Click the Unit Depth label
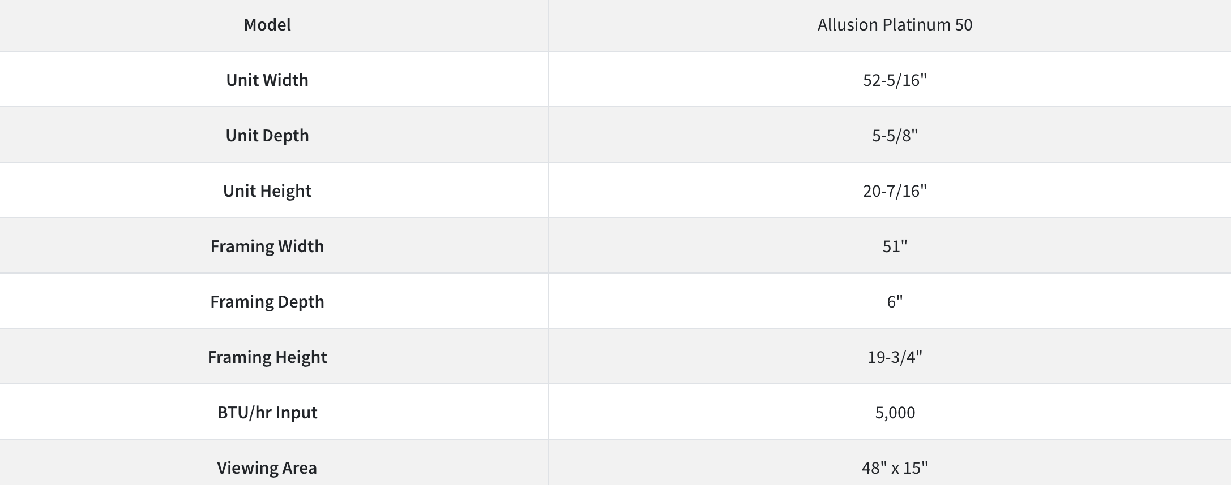This screenshot has height=485, width=1231. (267, 136)
